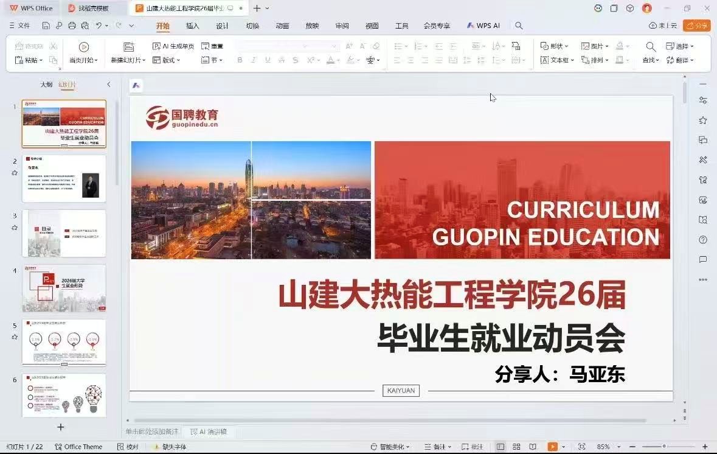Switch to normal view in status bar
The image size is (717, 454).
click(x=501, y=447)
